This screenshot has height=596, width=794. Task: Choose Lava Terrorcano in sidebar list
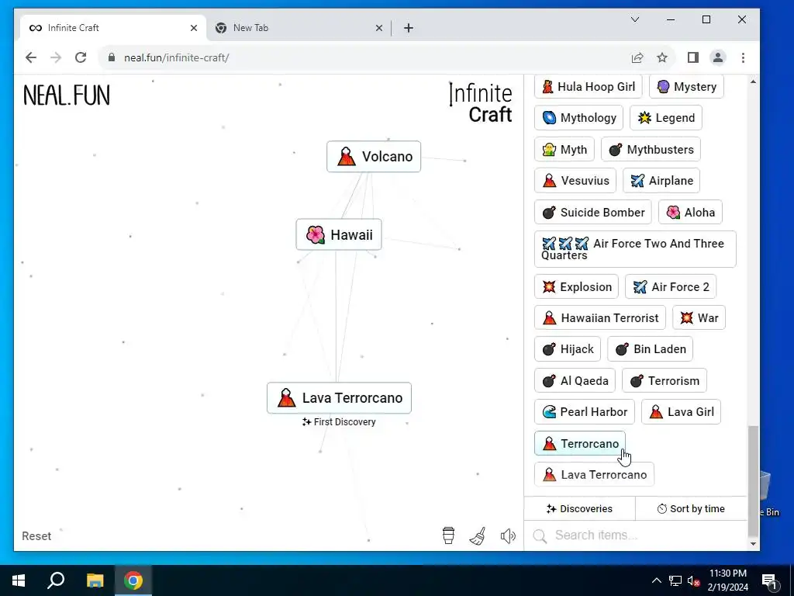point(594,474)
